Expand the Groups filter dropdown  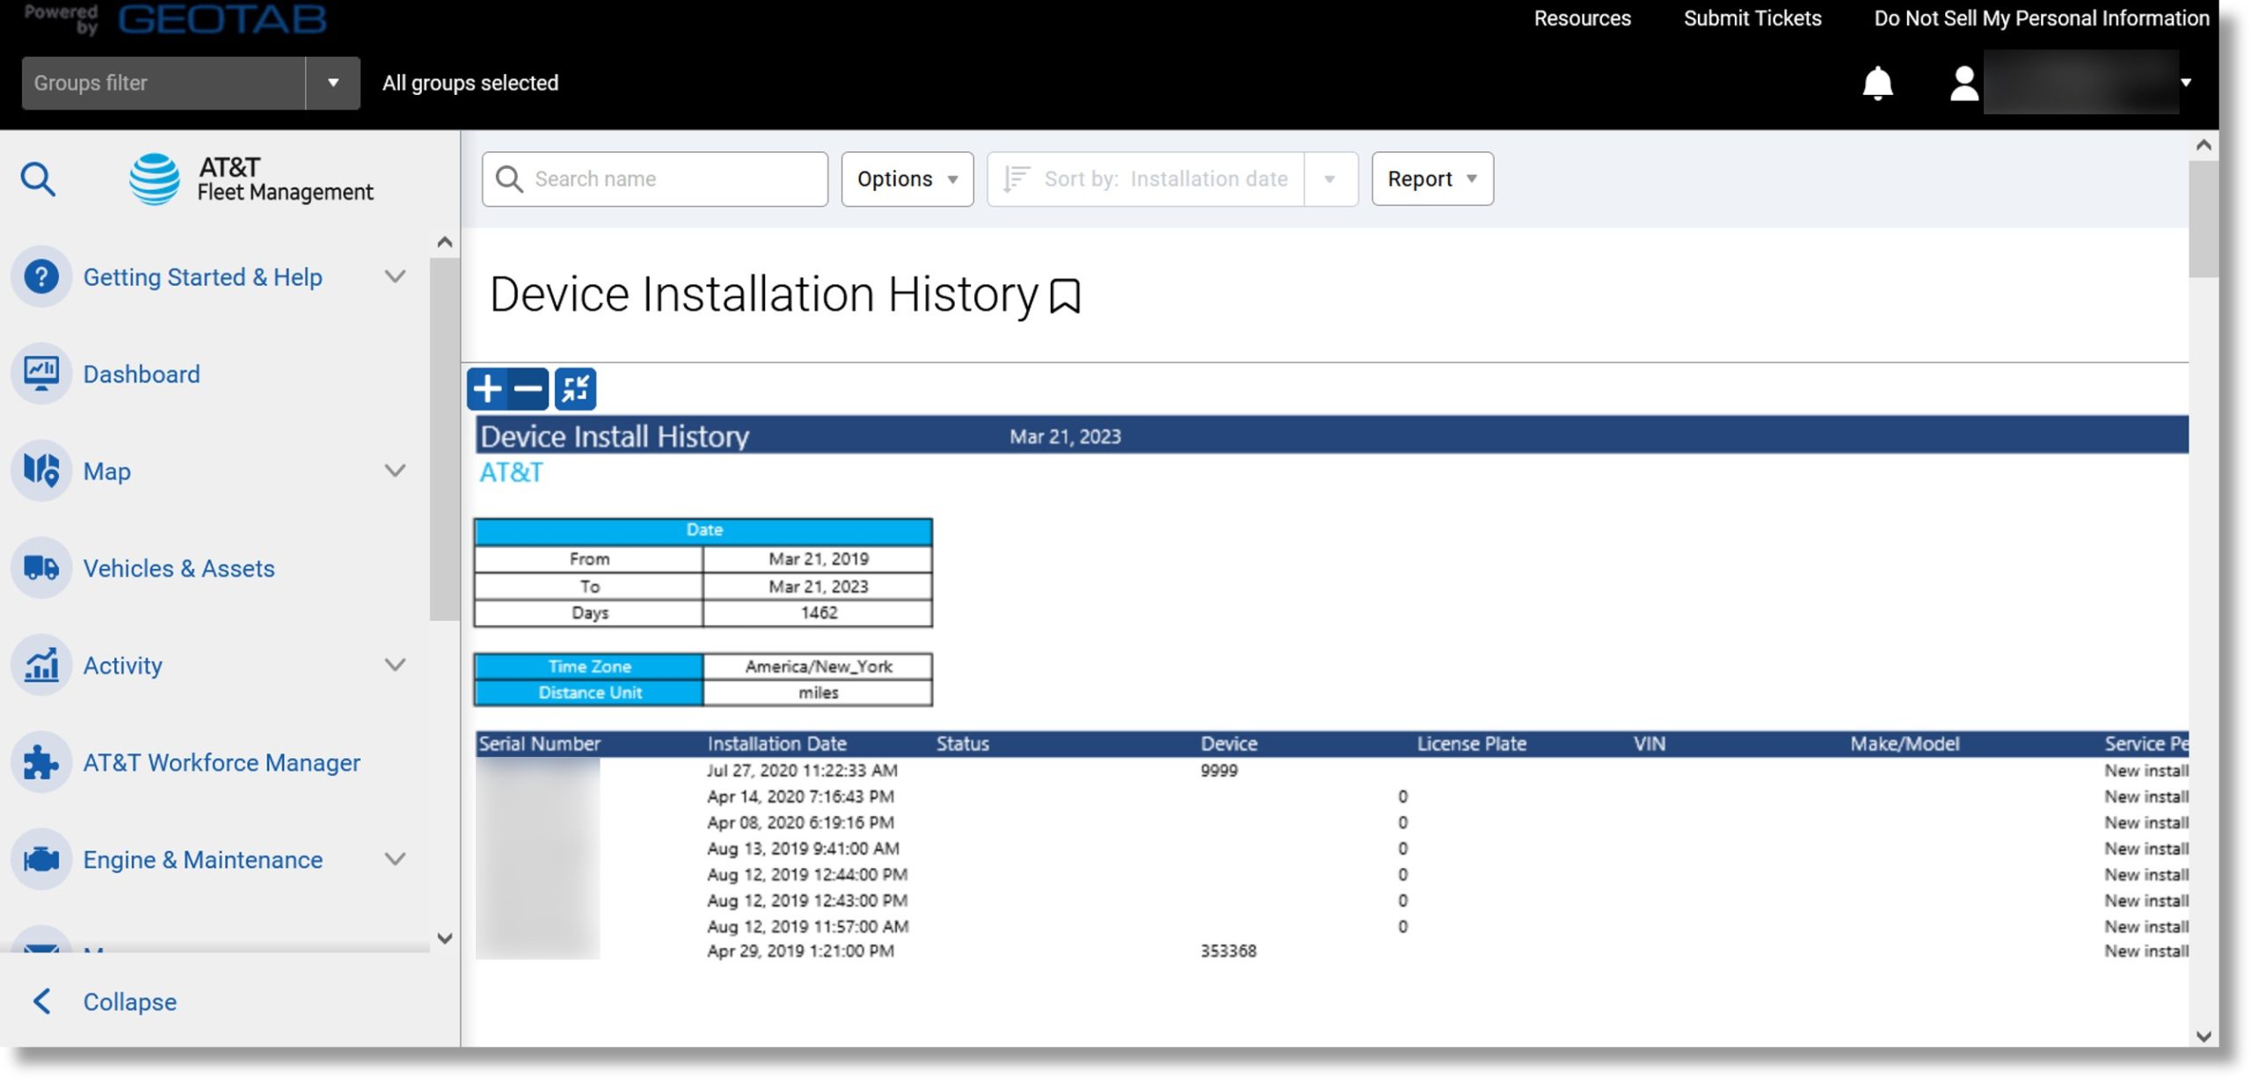coord(333,84)
